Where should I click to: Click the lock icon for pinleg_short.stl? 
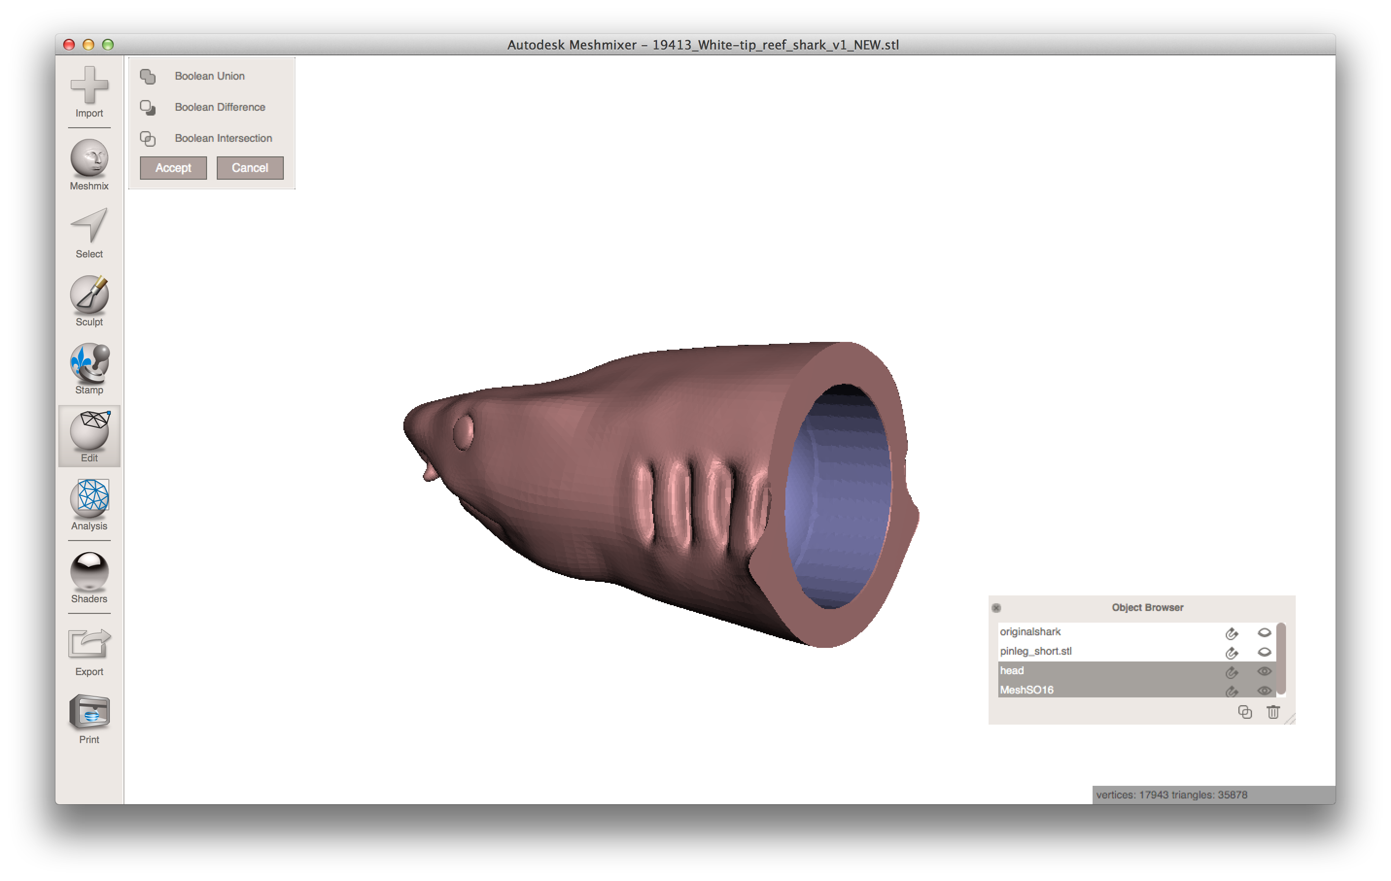(x=1231, y=652)
